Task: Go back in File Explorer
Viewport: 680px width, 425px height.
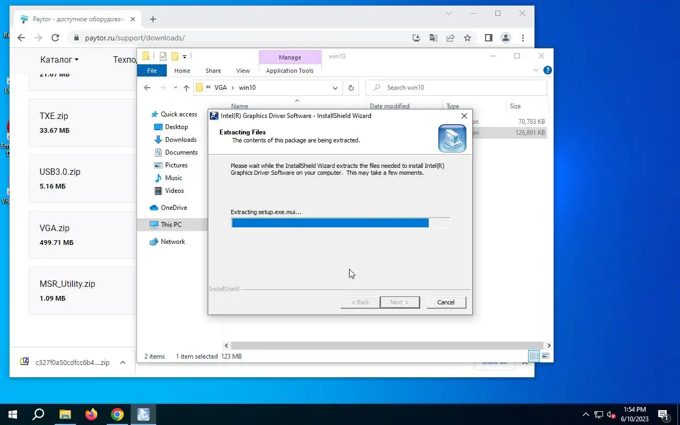Action: (148, 88)
